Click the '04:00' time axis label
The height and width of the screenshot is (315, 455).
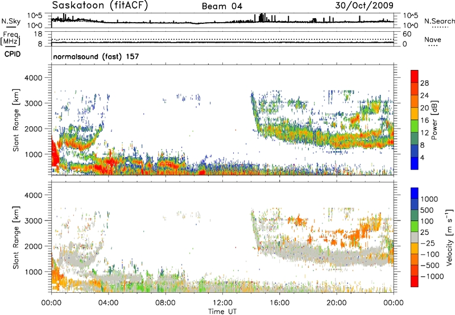click(x=108, y=303)
